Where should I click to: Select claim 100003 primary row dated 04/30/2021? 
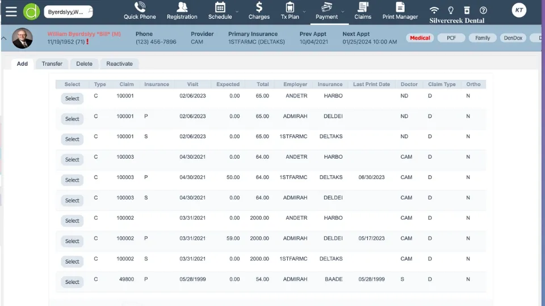coord(72,180)
